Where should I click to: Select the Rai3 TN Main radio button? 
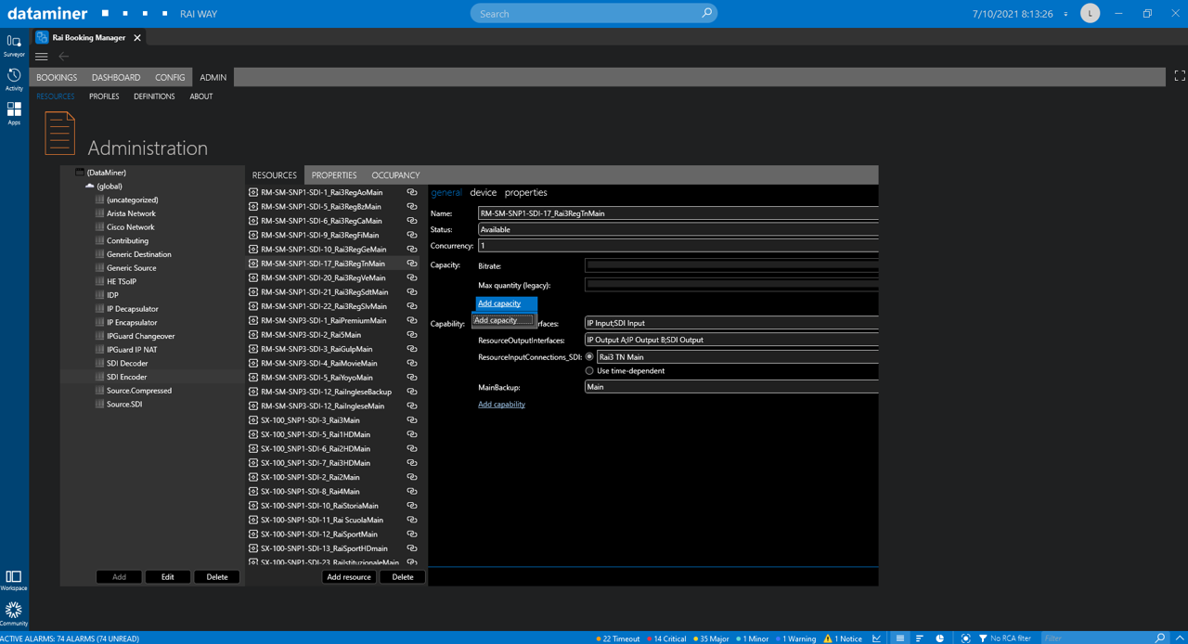coord(589,356)
